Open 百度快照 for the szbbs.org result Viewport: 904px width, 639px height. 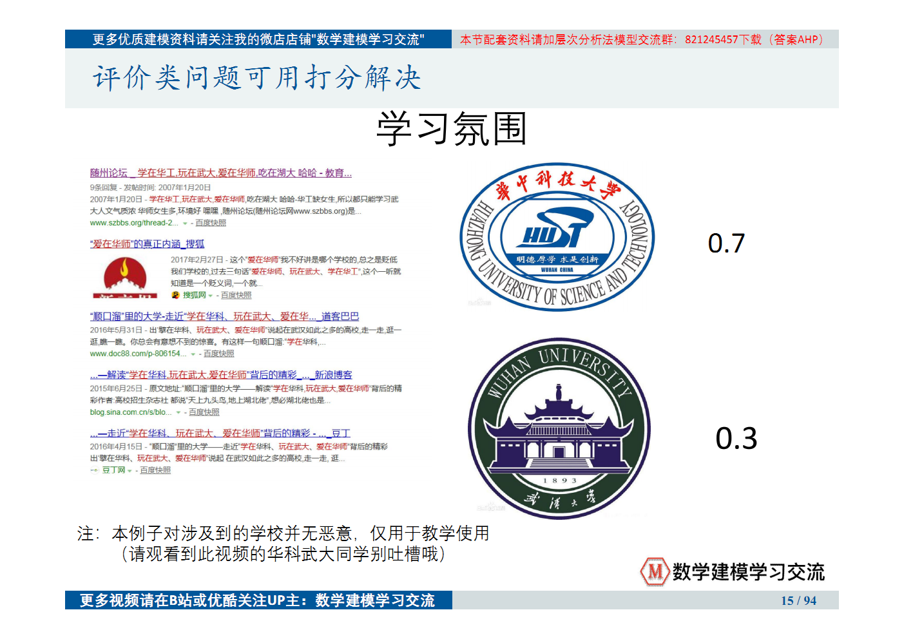(211, 223)
